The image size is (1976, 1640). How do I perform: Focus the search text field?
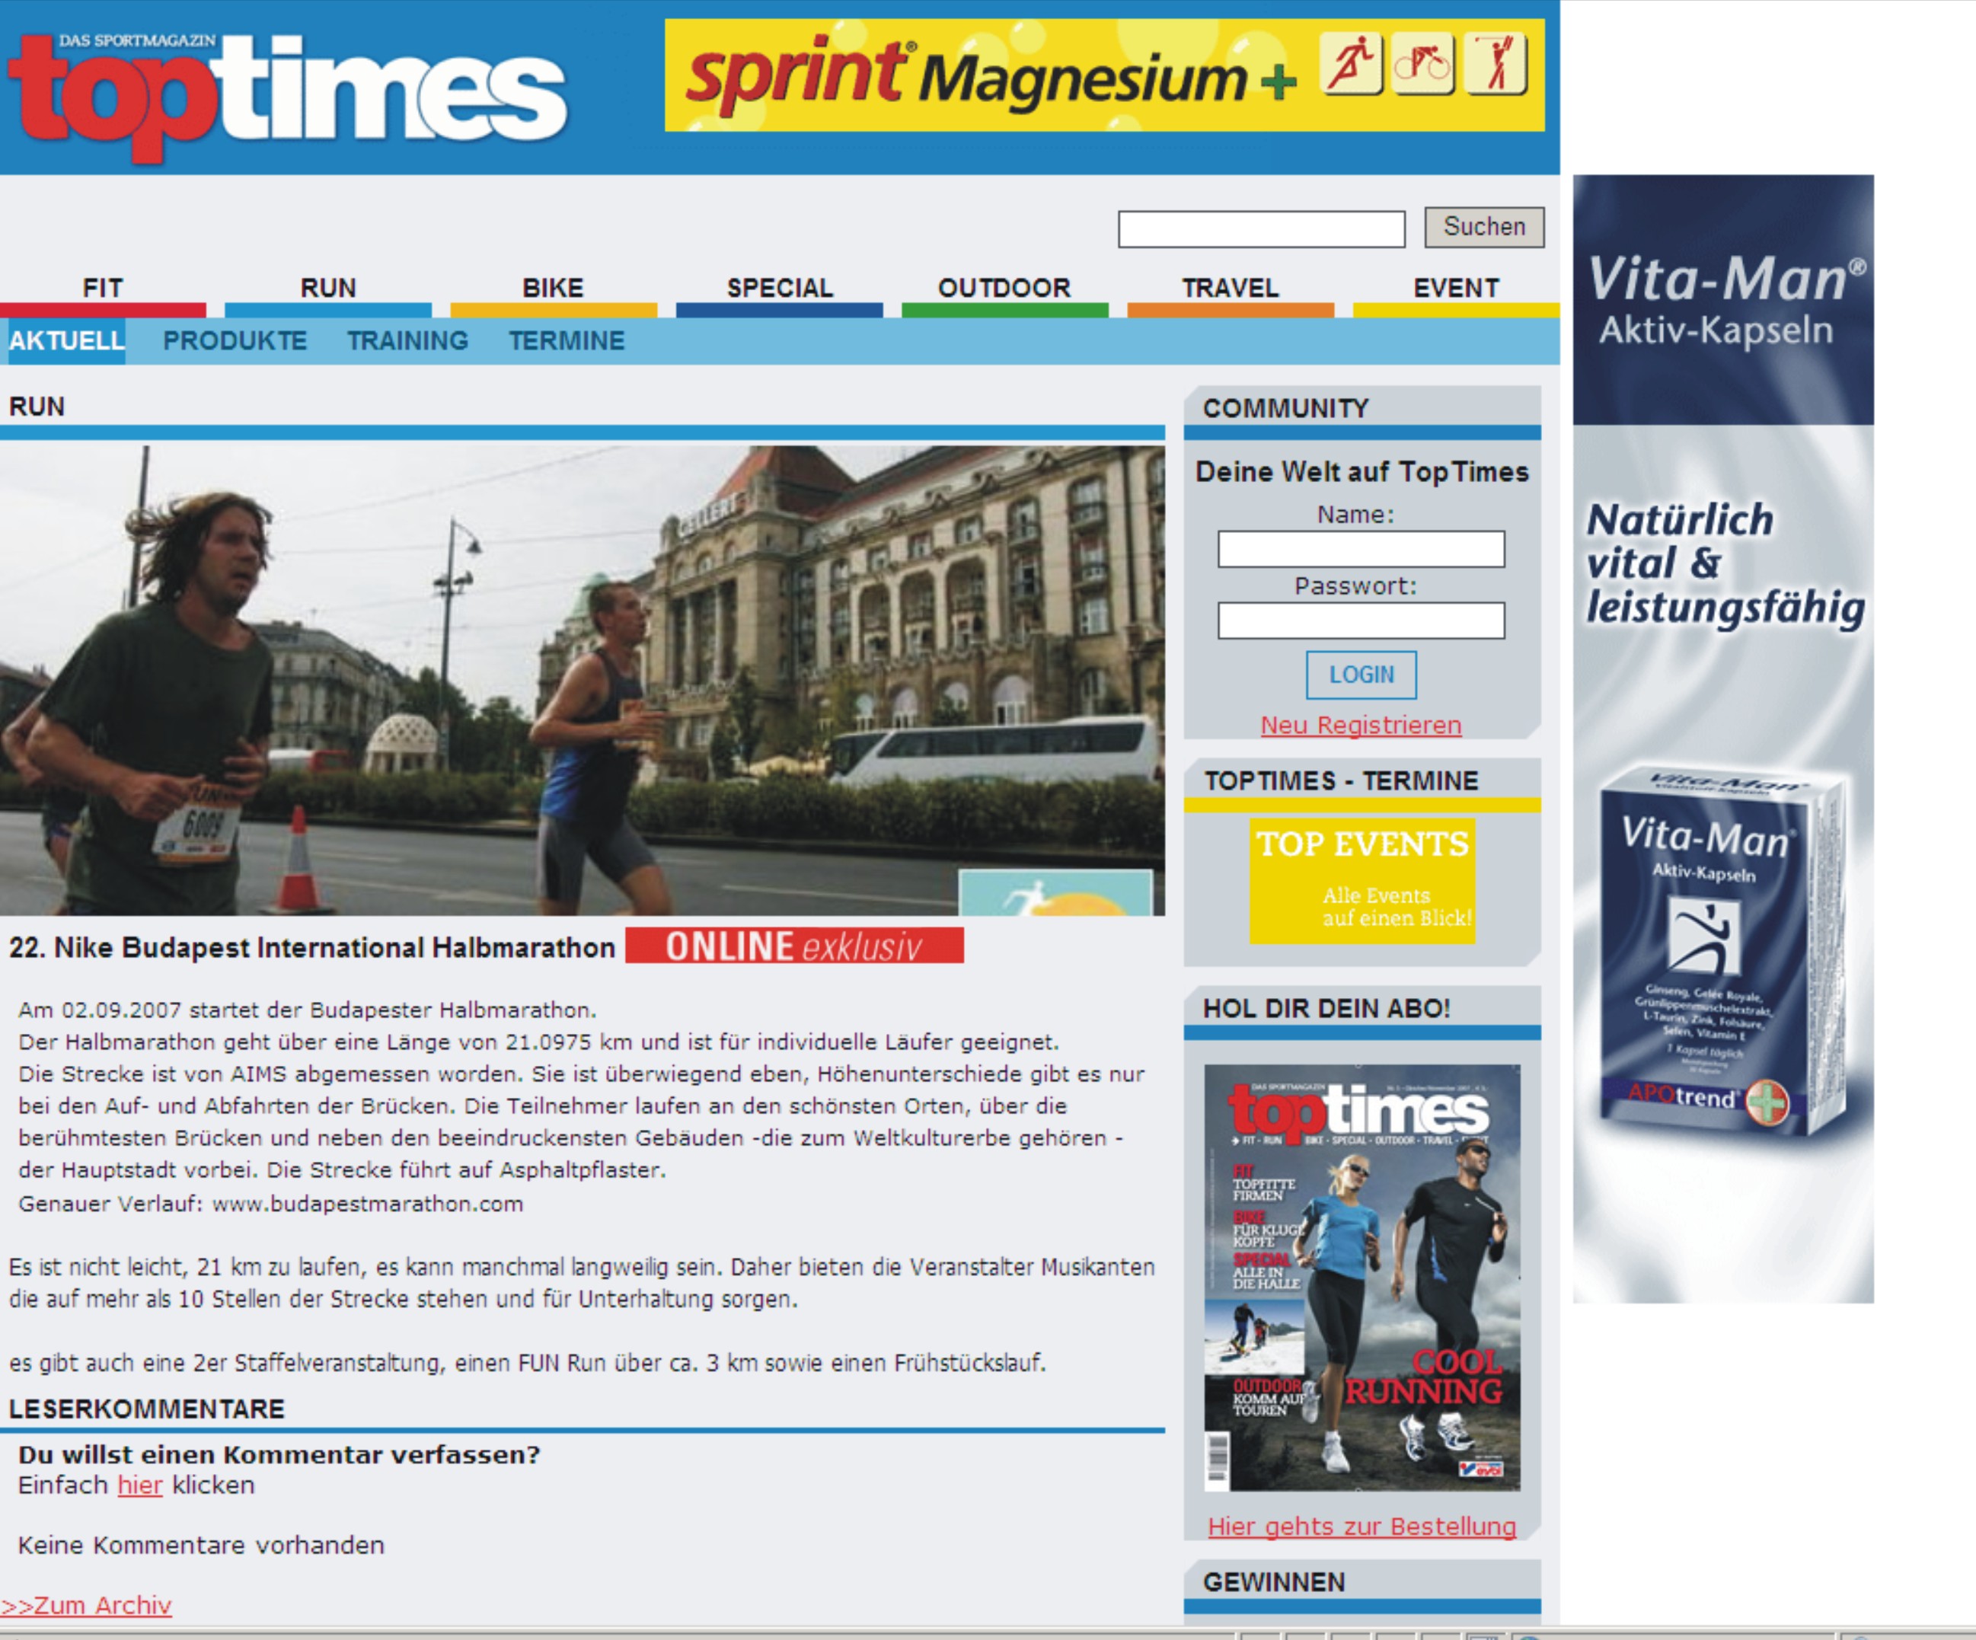pos(1262,228)
